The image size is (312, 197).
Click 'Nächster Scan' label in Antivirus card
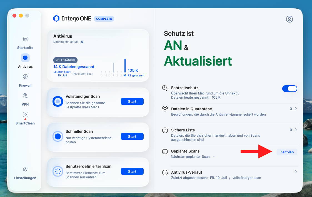coord(83,74)
